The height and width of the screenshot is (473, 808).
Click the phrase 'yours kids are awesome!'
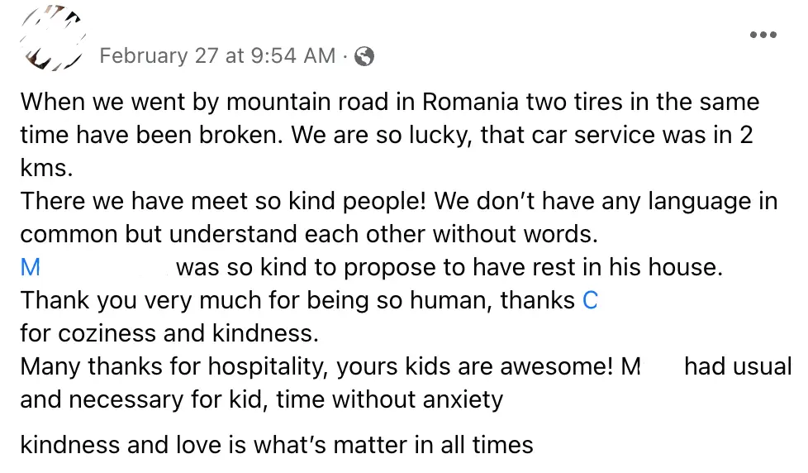(481, 366)
